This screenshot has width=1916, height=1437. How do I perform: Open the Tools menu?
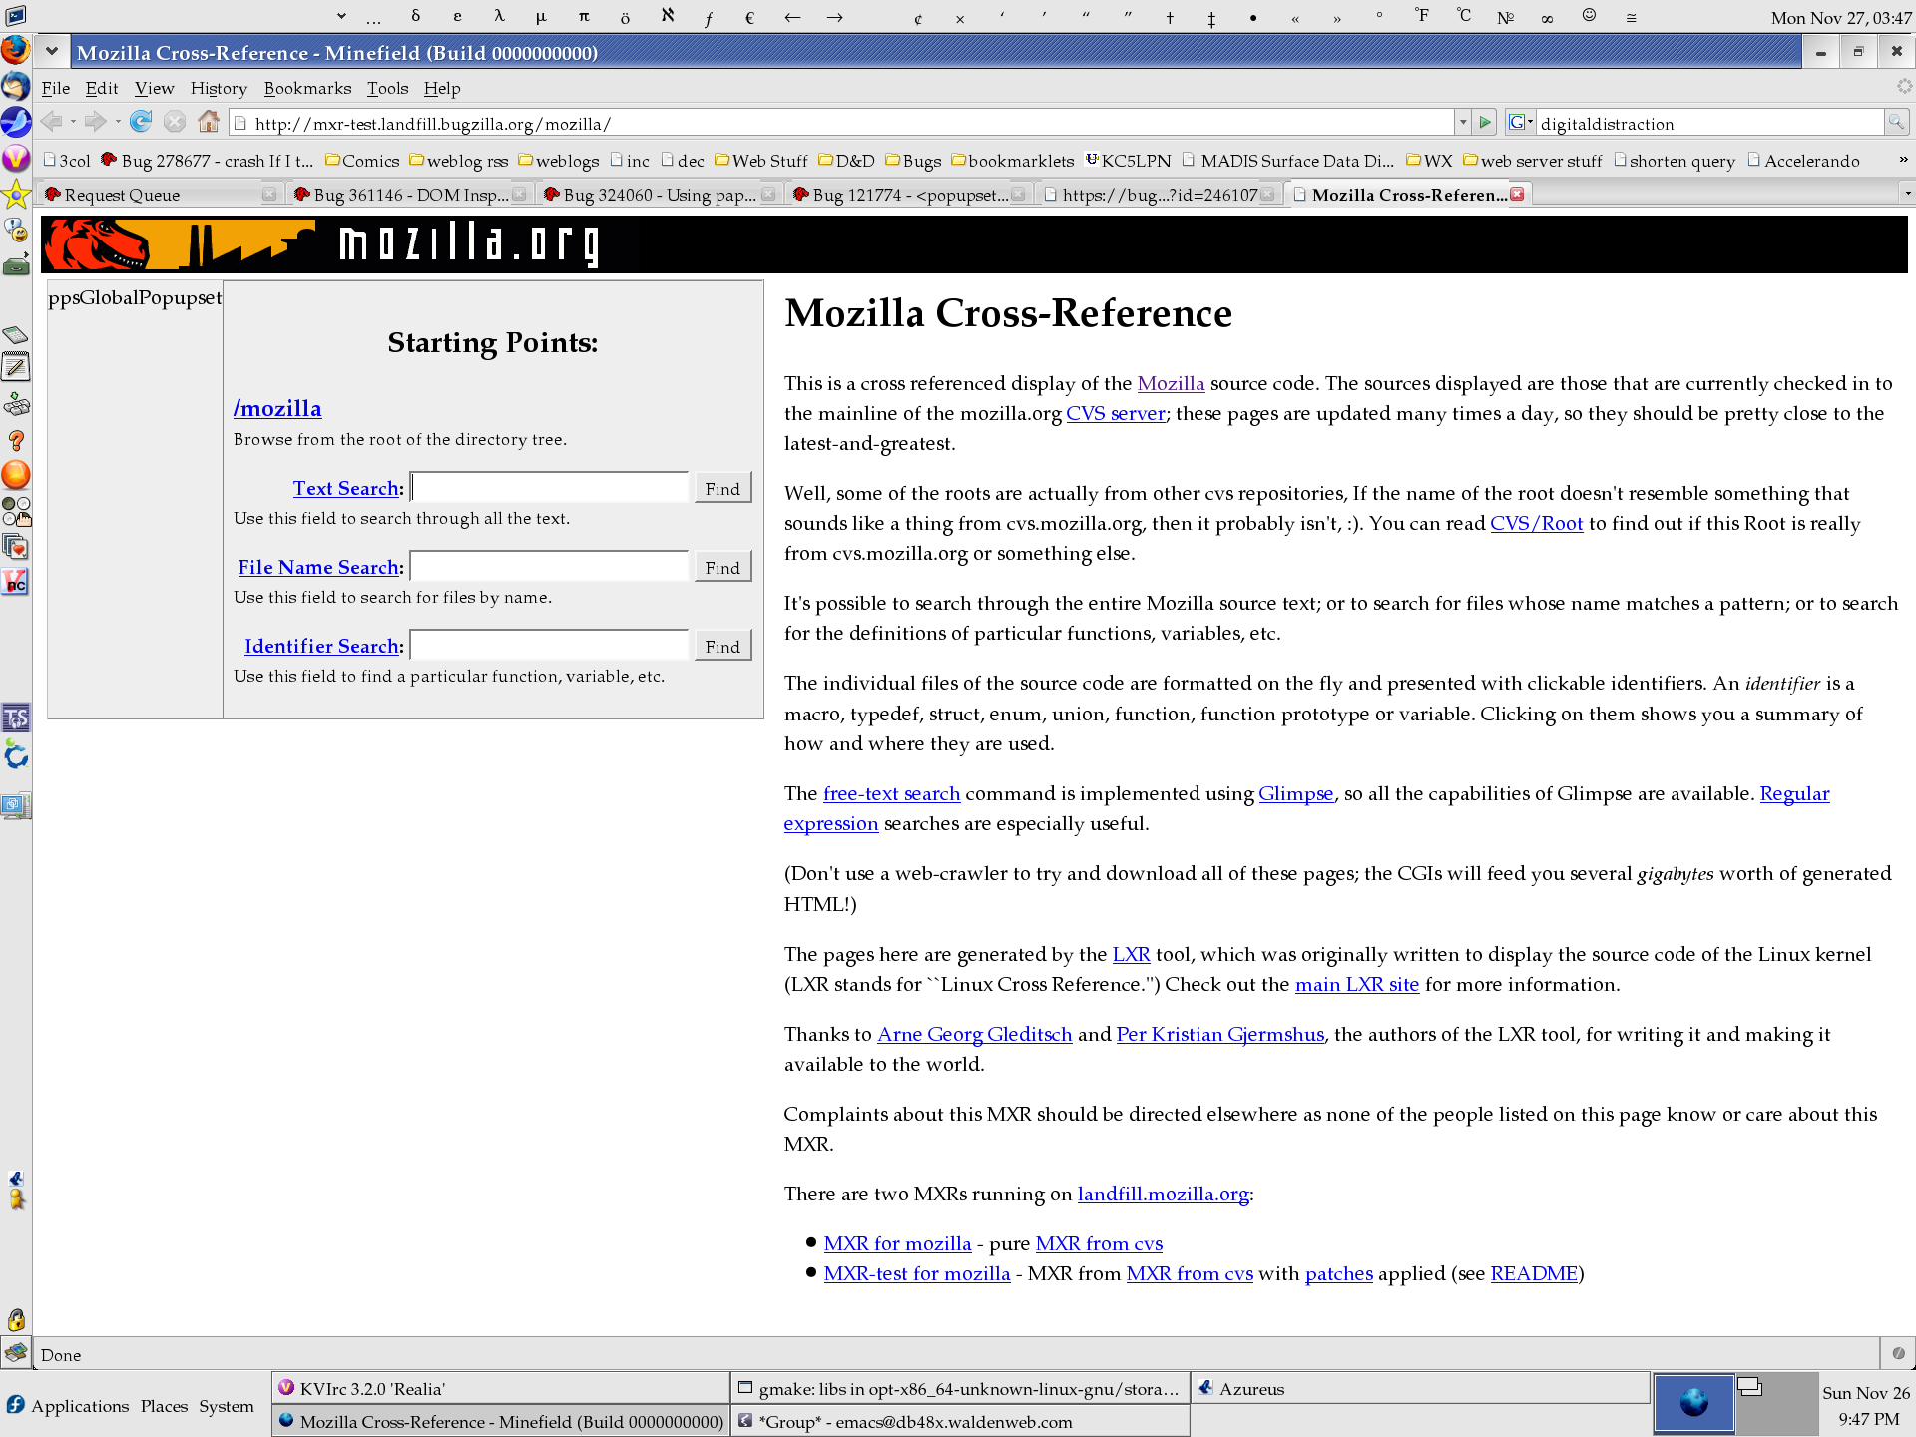[x=387, y=88]
